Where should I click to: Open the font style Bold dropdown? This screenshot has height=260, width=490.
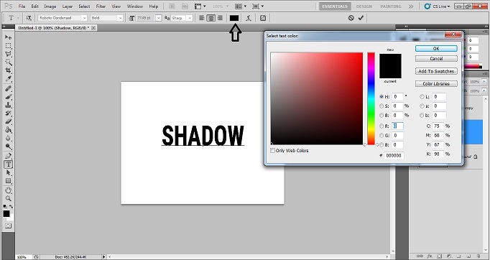(x=120, y=18)
